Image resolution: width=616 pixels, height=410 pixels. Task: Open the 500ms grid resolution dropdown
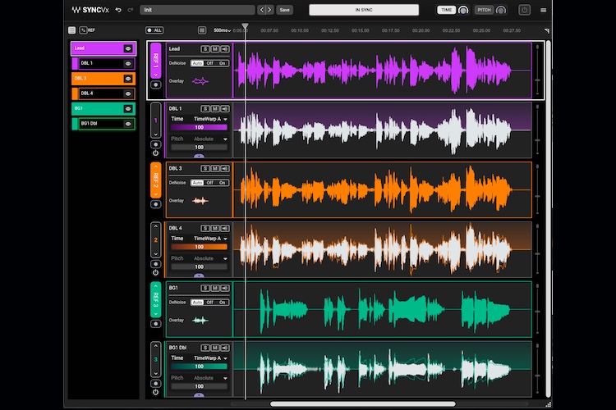[x=222, y=30]
